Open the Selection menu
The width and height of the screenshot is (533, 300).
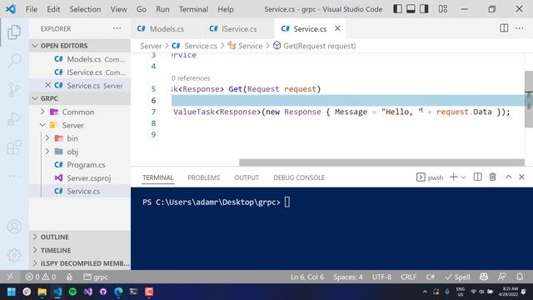pos(85,9)
